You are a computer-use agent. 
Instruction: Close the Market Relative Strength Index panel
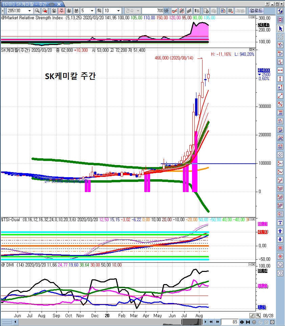253,17
